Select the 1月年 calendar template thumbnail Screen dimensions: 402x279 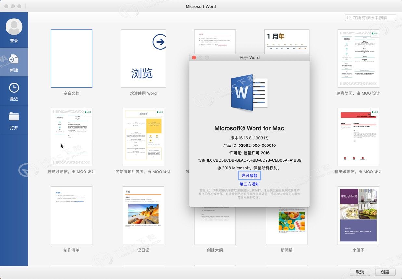pyautogui.click(x=287, y=42)
